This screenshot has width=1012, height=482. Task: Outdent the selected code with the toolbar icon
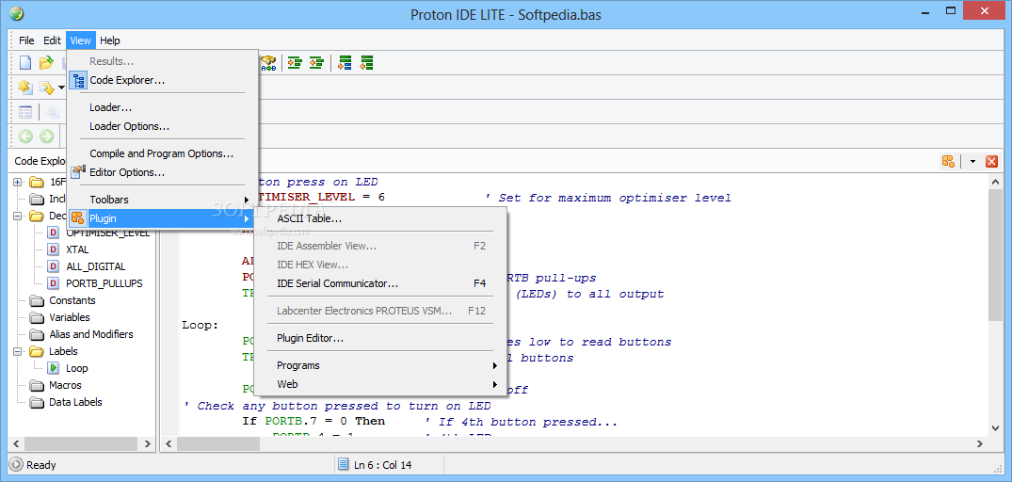(x=315, y=62)
